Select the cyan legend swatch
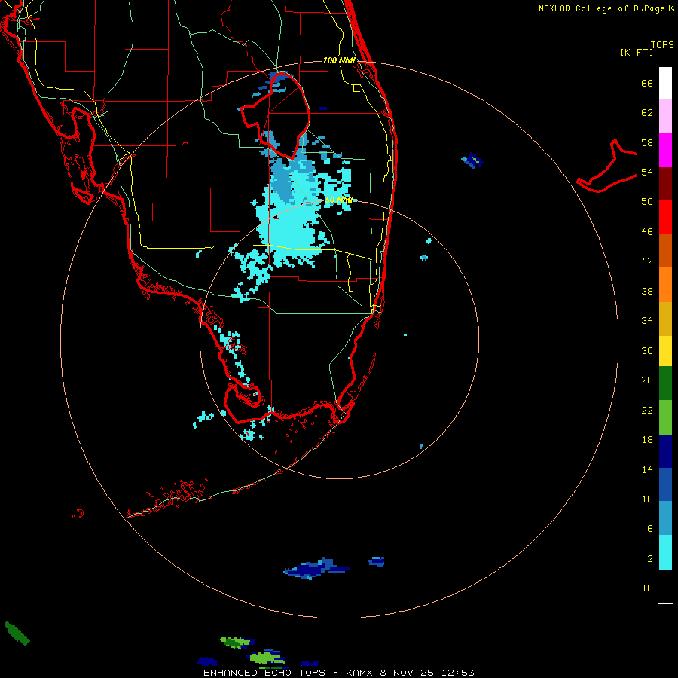Image resolution: width=678 pixels, height=678 pixels. [665, 552]
